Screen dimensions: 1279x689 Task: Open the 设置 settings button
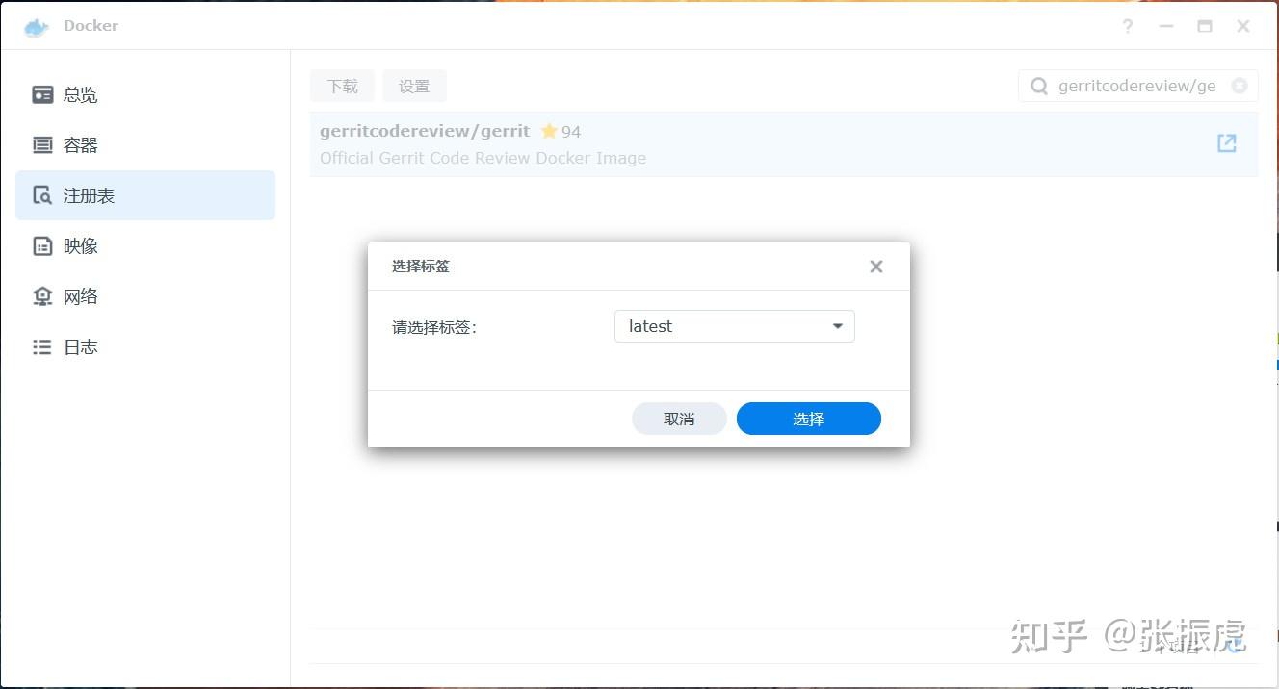414,86
